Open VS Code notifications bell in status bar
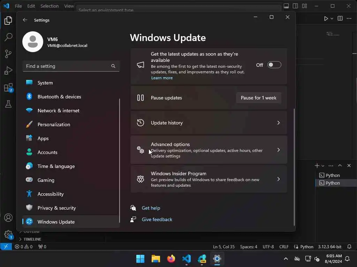 tap(349, 246)
